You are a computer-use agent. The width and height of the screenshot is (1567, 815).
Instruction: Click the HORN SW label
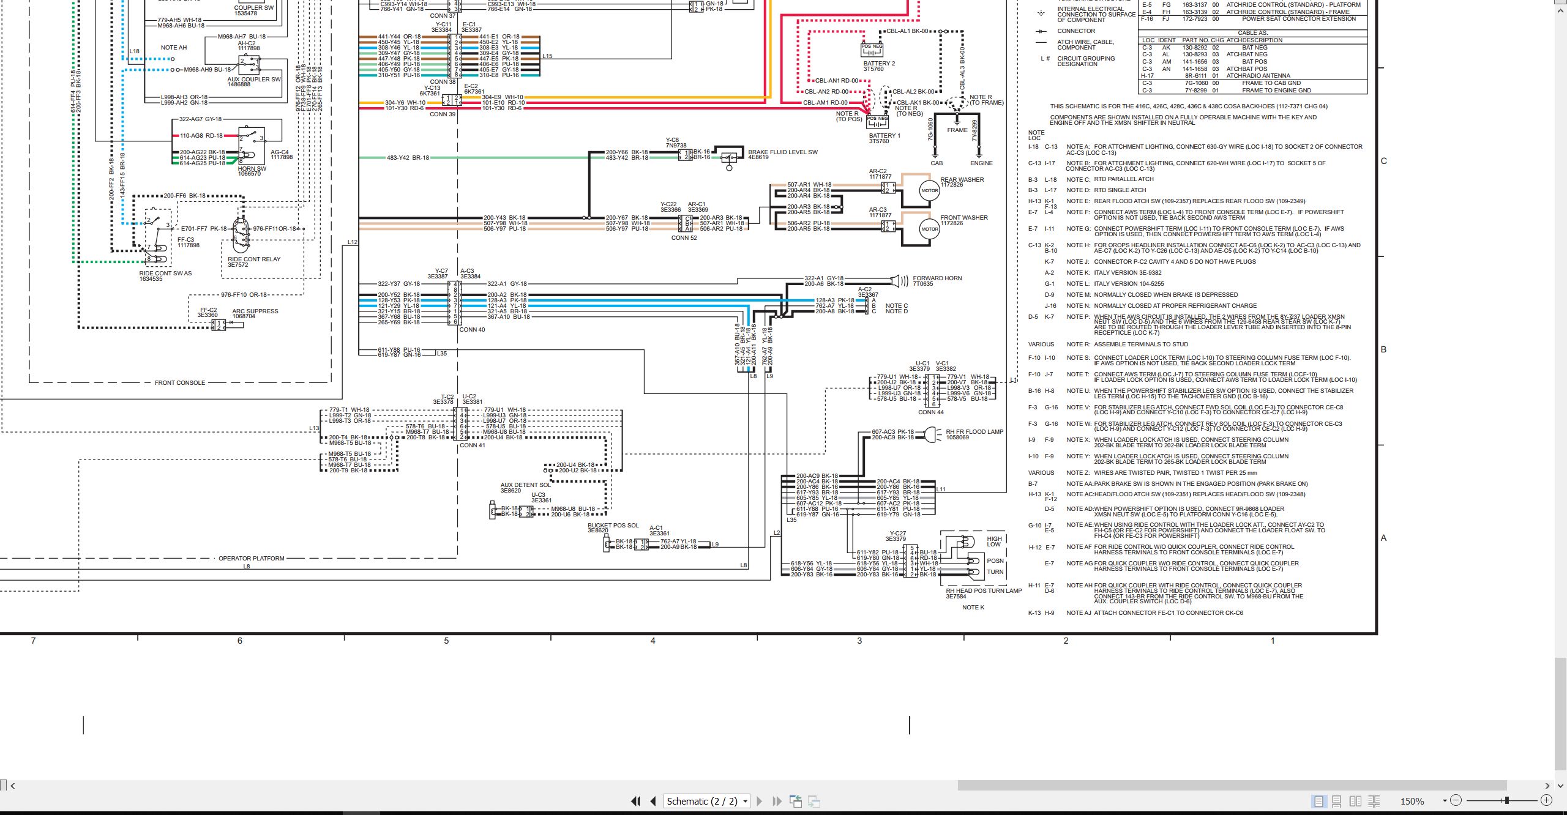[252, 169]
